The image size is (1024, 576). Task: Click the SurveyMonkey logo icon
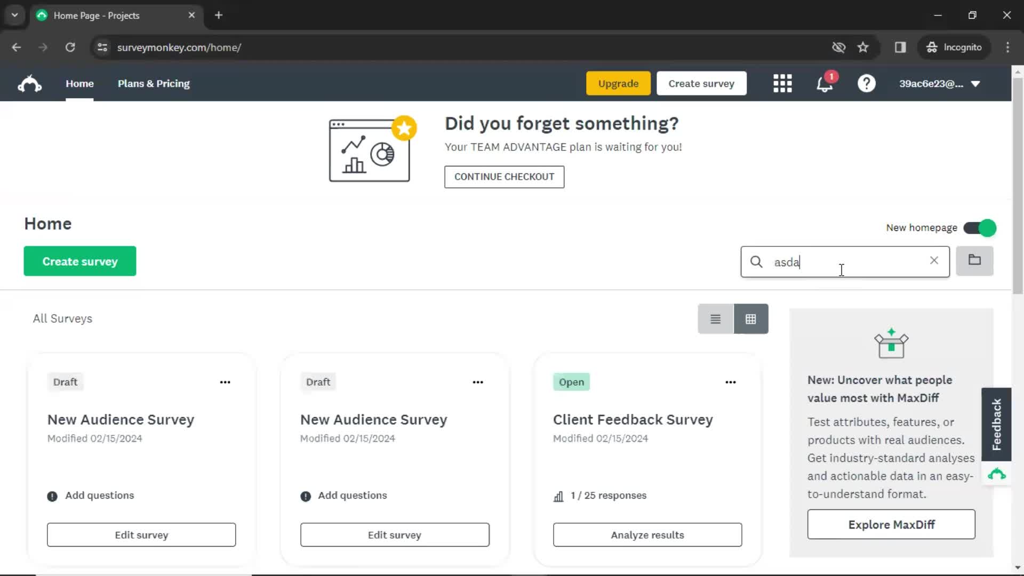click(x=29, y=84)
